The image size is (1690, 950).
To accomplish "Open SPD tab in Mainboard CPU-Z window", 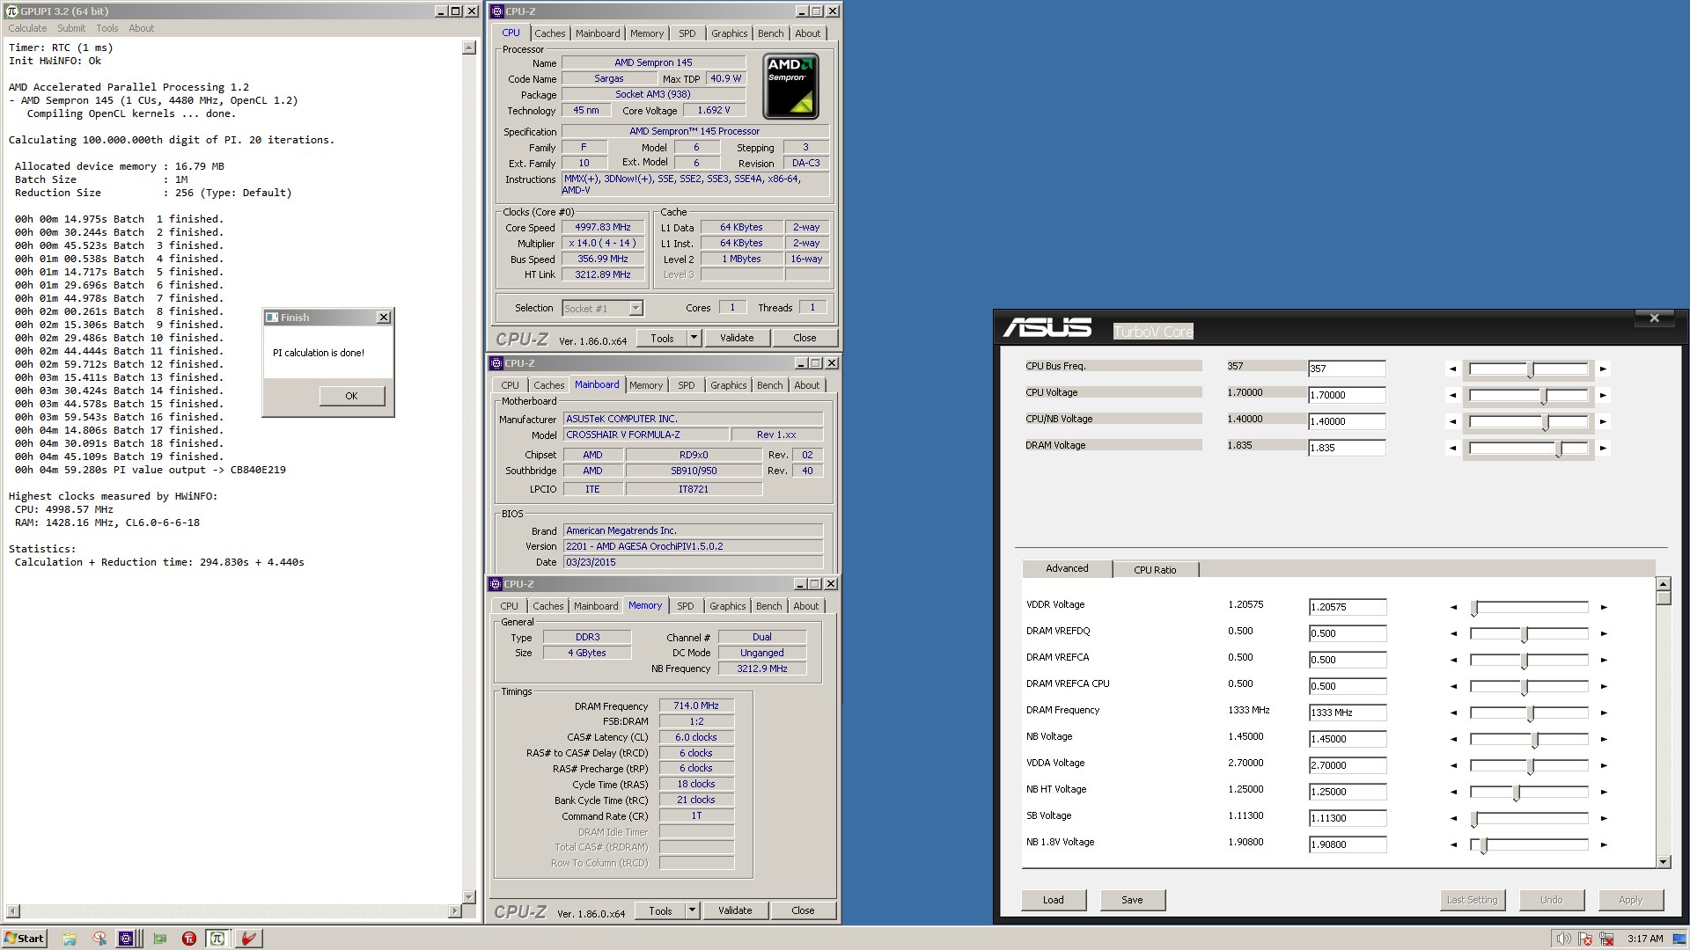I will 687,385.
